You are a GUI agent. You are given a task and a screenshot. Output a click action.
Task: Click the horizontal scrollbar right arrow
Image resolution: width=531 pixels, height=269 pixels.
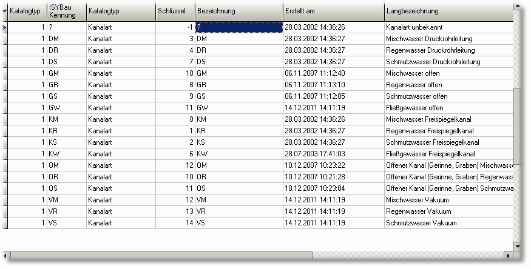point(508,255)
